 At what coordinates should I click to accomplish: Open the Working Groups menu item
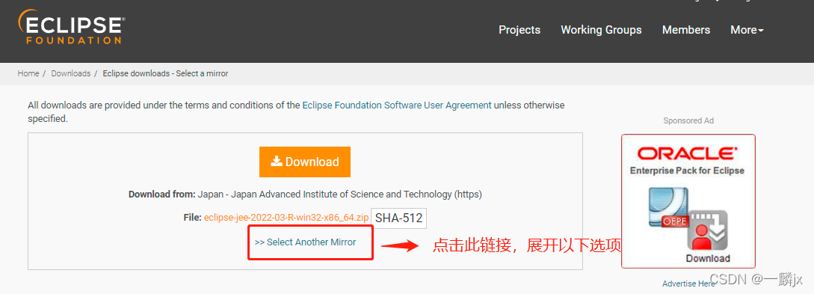601,30
